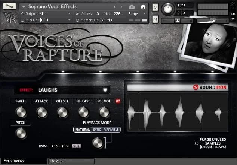This screenshot has width=237, height=165.
Task: Click the Soundiron logo
Action: click(x=210, y=87)
